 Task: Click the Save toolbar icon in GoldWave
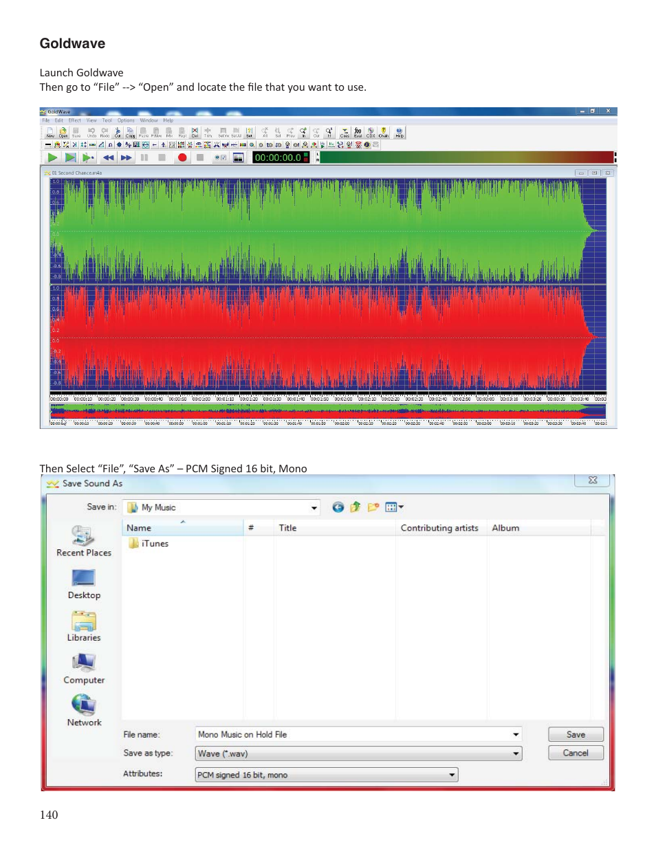[76, 132]
